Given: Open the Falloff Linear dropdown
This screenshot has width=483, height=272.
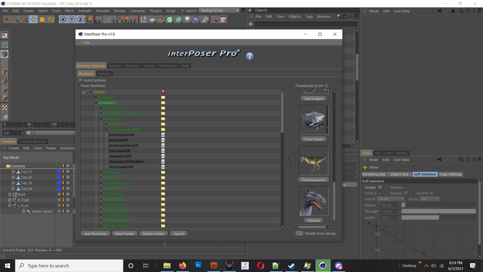Looking at the screenshot, I should point(390,199).
